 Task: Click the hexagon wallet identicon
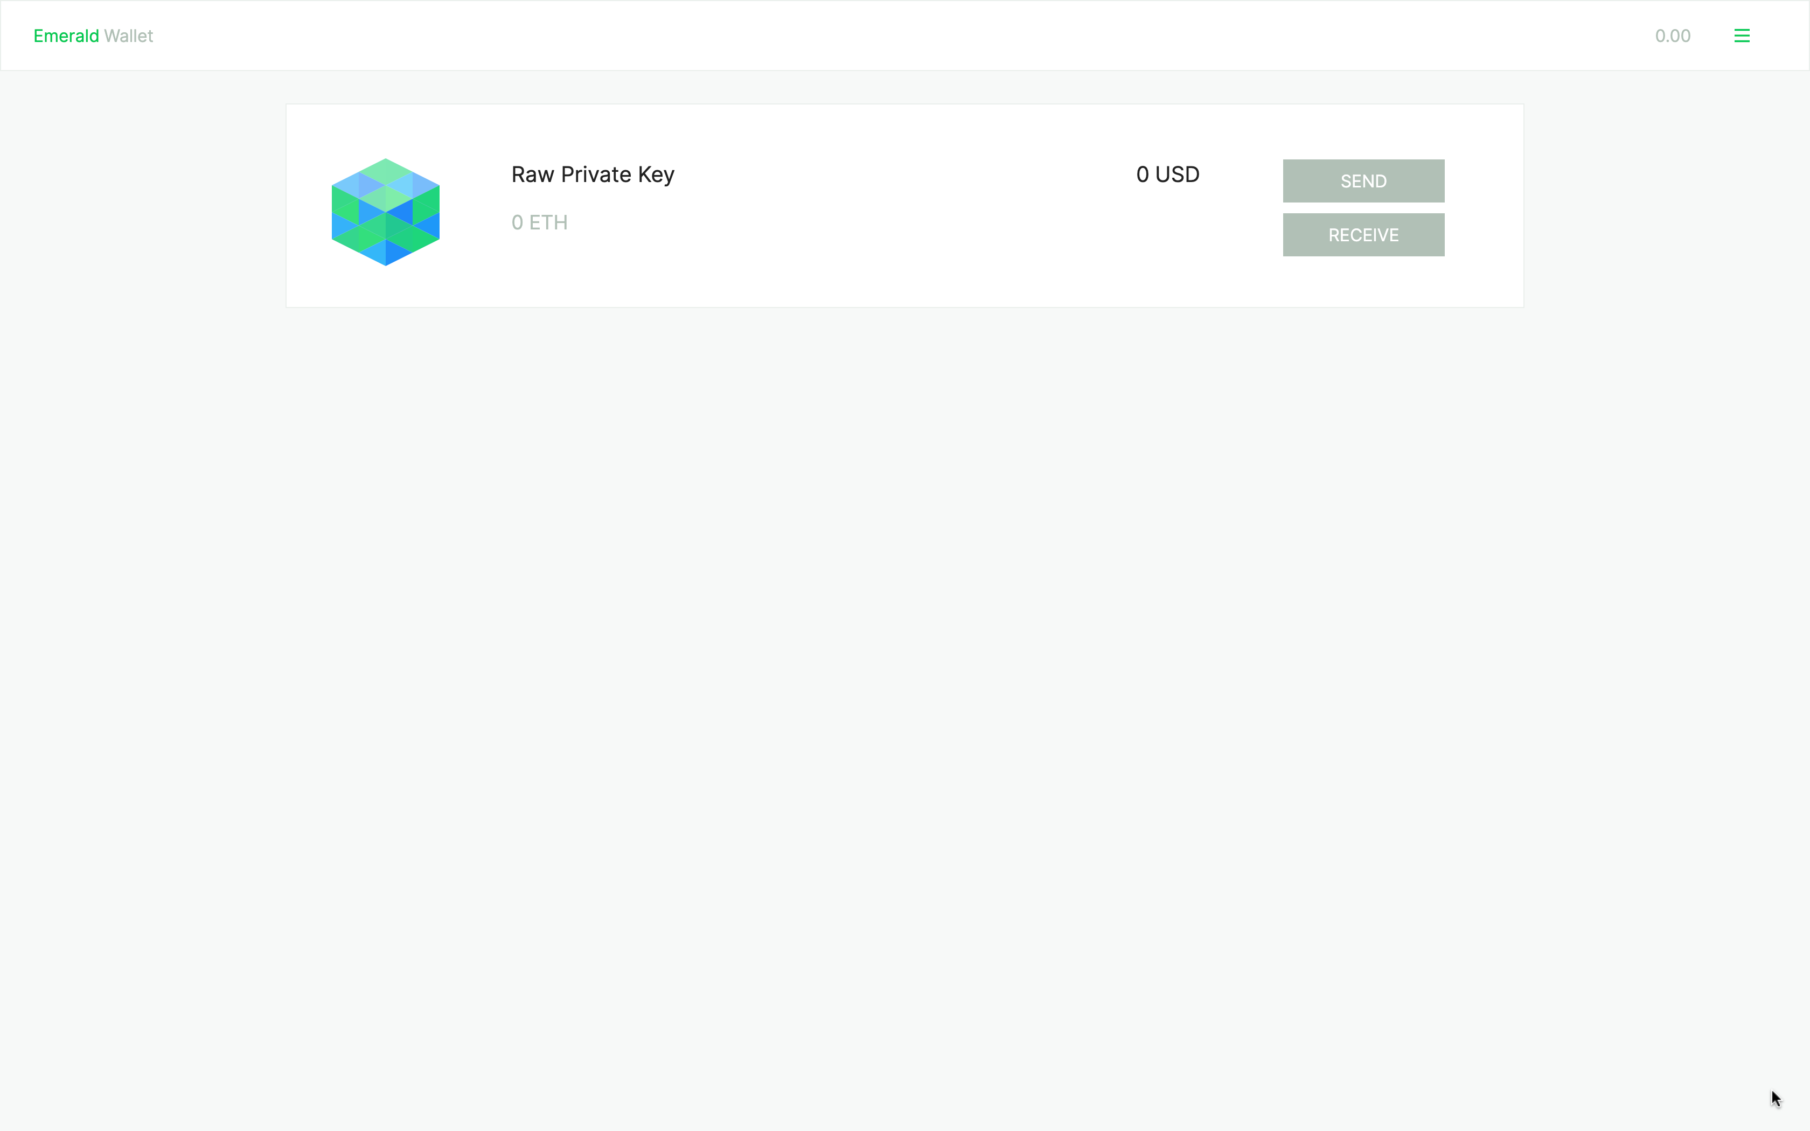[385, 212]
